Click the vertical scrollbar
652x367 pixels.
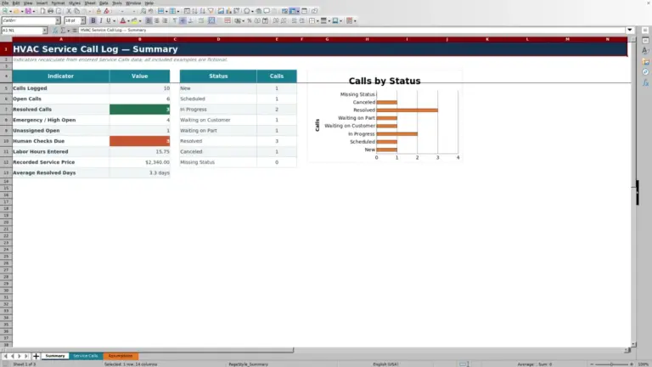pos(633,191)
